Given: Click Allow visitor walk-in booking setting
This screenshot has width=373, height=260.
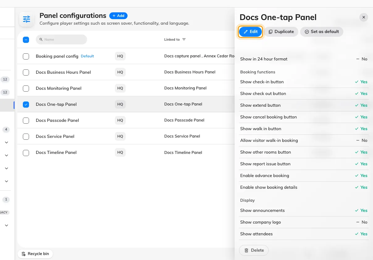Looking at the screenshot, I should [304, 140].
